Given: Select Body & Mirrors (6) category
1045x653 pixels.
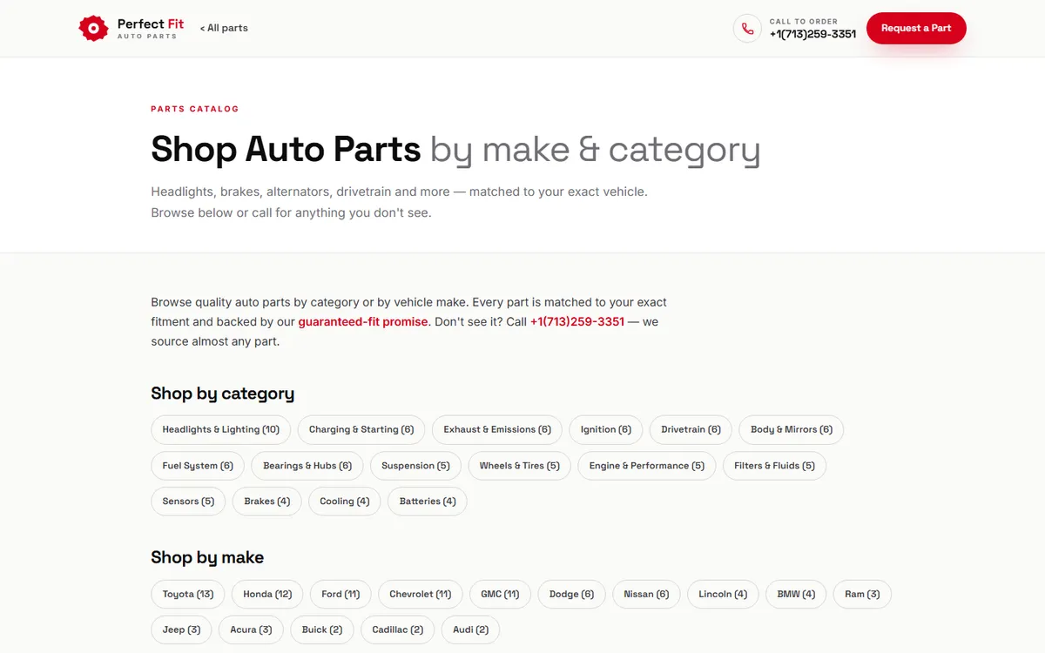Looking at the screenshot, I should (x=792, y=429).
